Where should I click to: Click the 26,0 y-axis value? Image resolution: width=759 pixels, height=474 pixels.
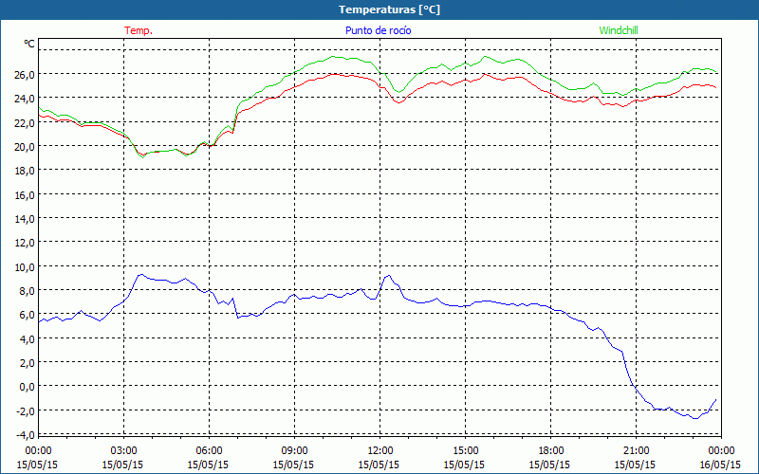[x=25, y=75]
